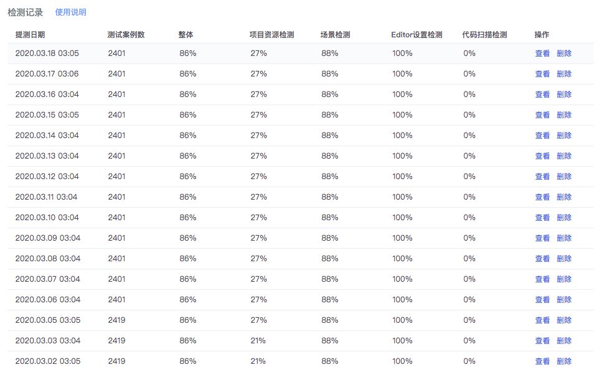Click 查看 for the 2020.03.17 record

coord(542,73)
